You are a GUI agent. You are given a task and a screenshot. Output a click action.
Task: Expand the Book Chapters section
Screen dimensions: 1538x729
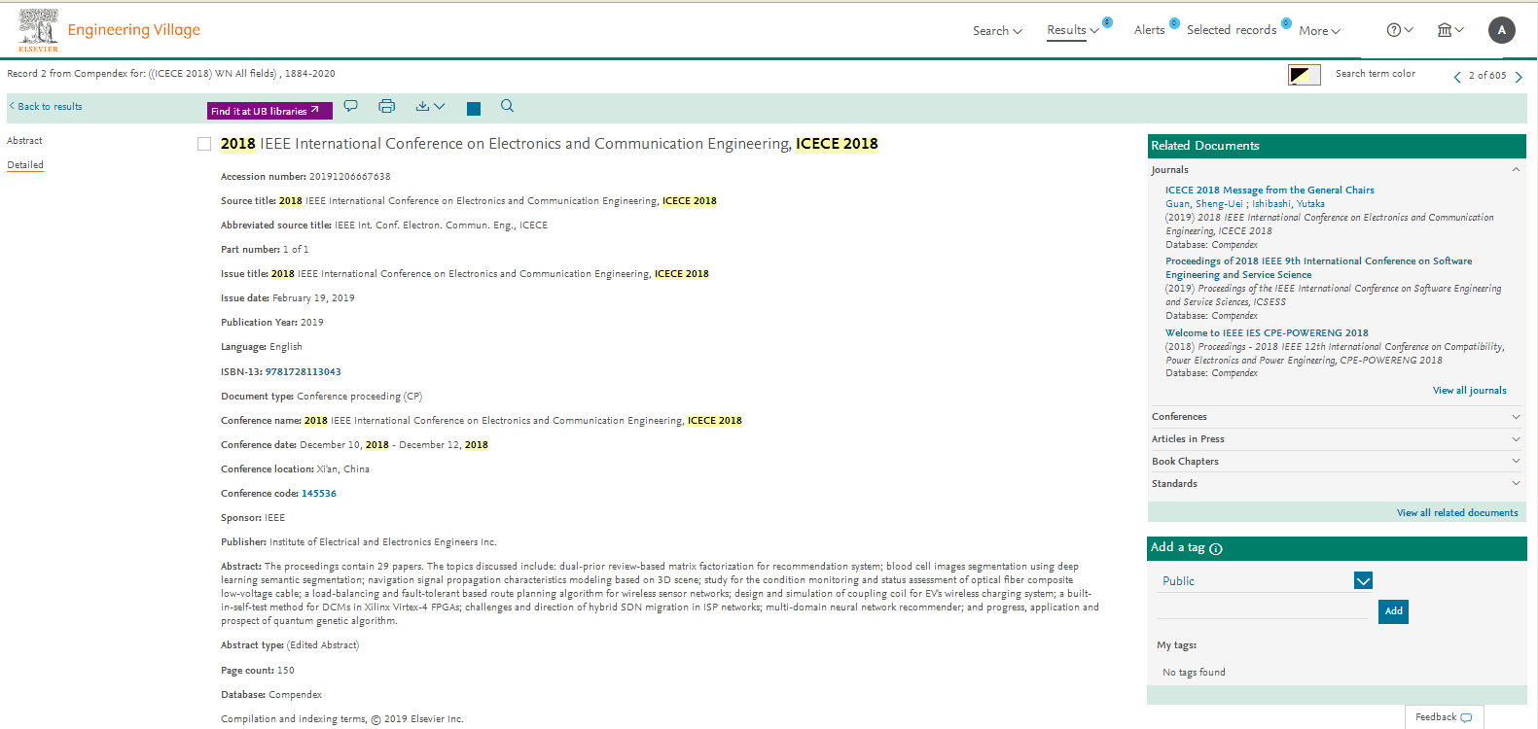click(x=1515, y=462)
